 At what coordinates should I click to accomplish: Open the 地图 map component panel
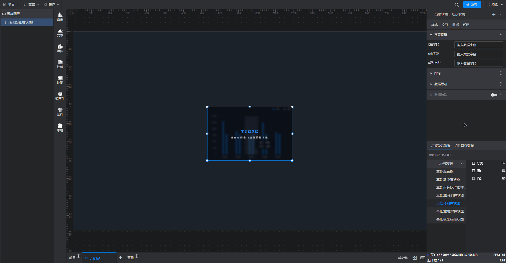click(x=60, y=80)
